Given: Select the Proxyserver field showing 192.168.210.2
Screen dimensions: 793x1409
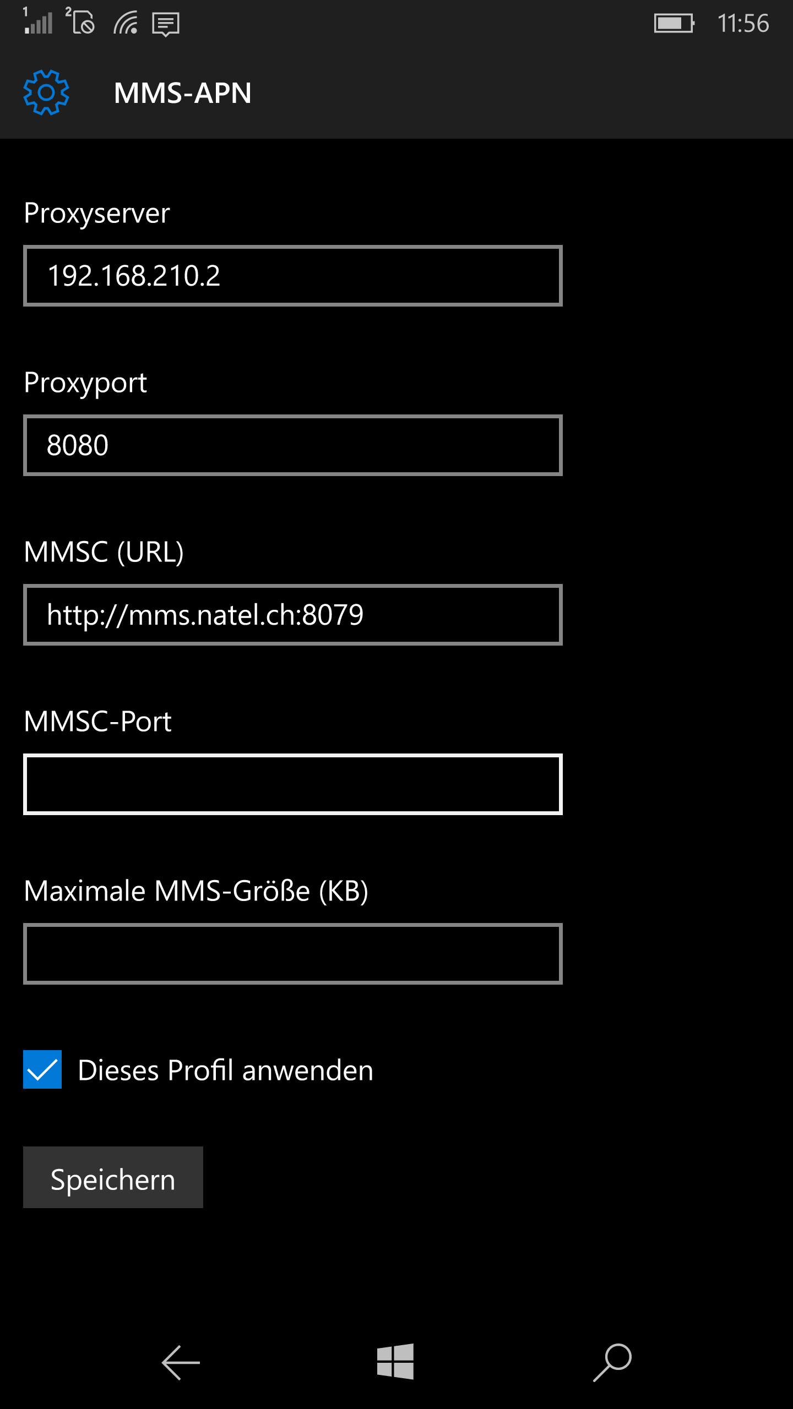Looking at the screenshot, I should 292,275.
